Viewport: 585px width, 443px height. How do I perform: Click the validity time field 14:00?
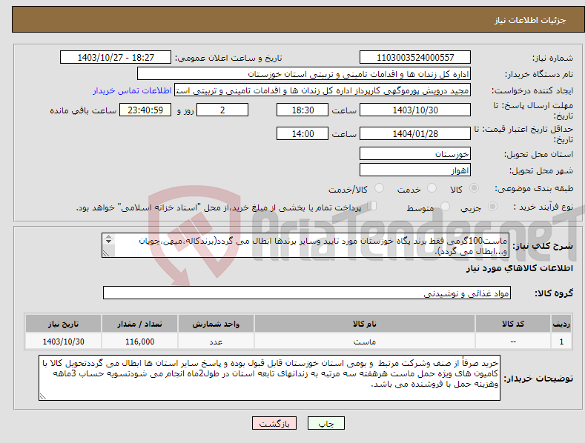[303, 133]
